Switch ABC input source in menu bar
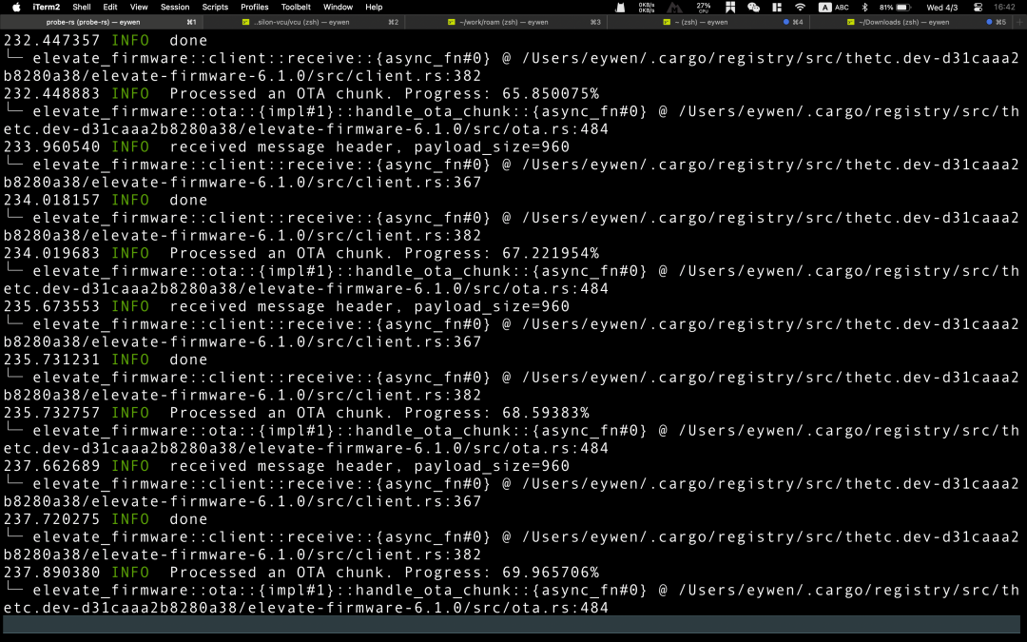Screen dimensions: 1027x642 834,7
